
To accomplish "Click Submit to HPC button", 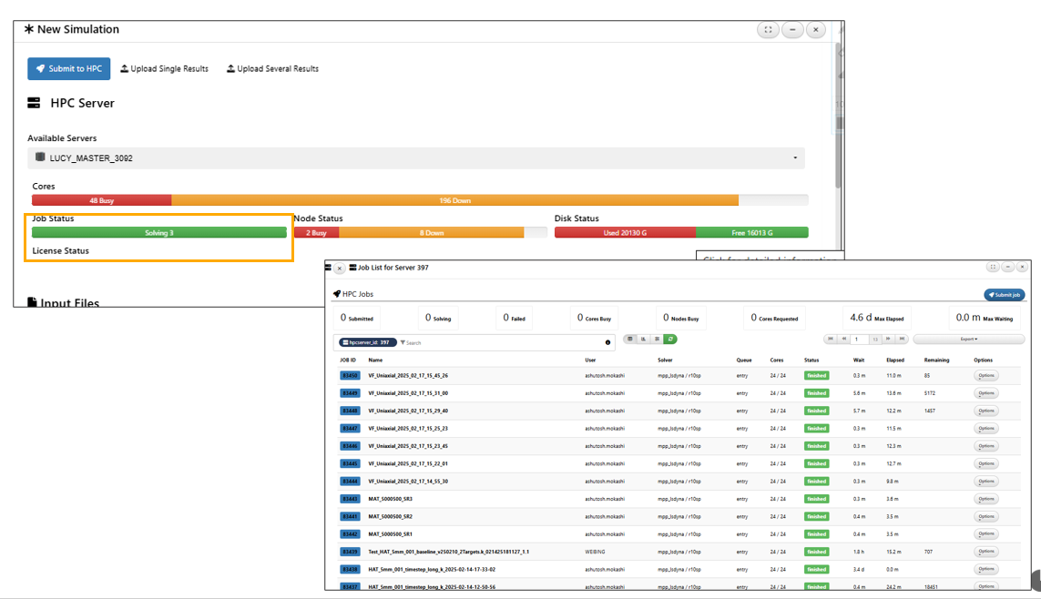I will [69, 68].
